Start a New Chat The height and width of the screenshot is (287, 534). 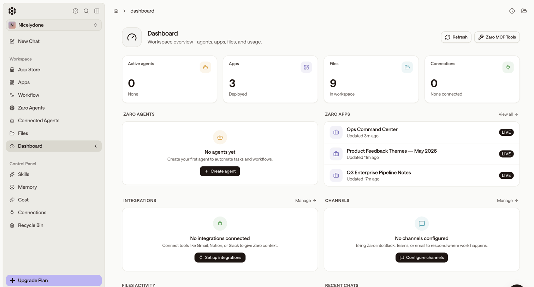54,41
